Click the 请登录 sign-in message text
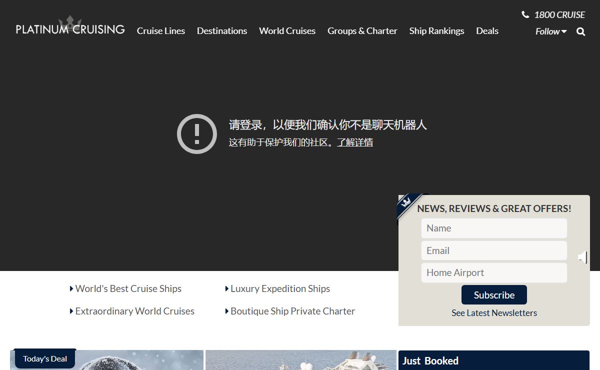This screenshot has width=600, height=370. pyautogui.click(x=328, y=124)
